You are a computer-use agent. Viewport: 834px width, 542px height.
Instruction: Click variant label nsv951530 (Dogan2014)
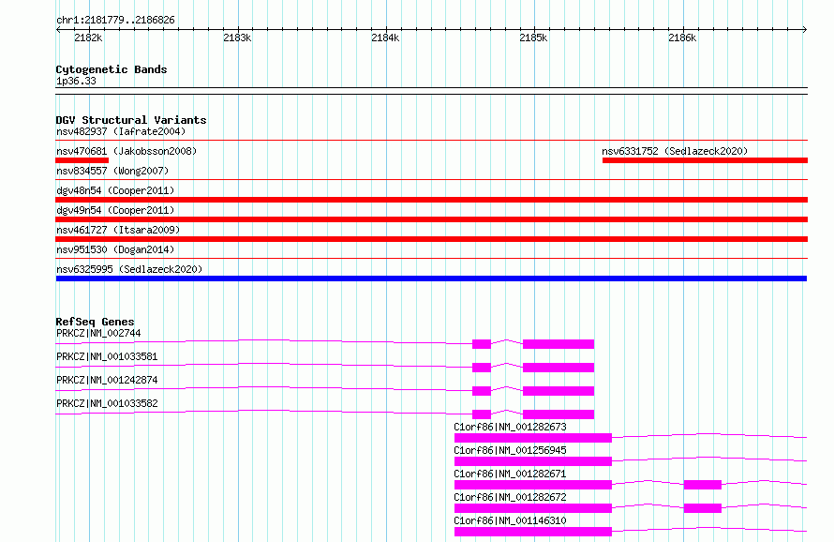coord(115,249)
